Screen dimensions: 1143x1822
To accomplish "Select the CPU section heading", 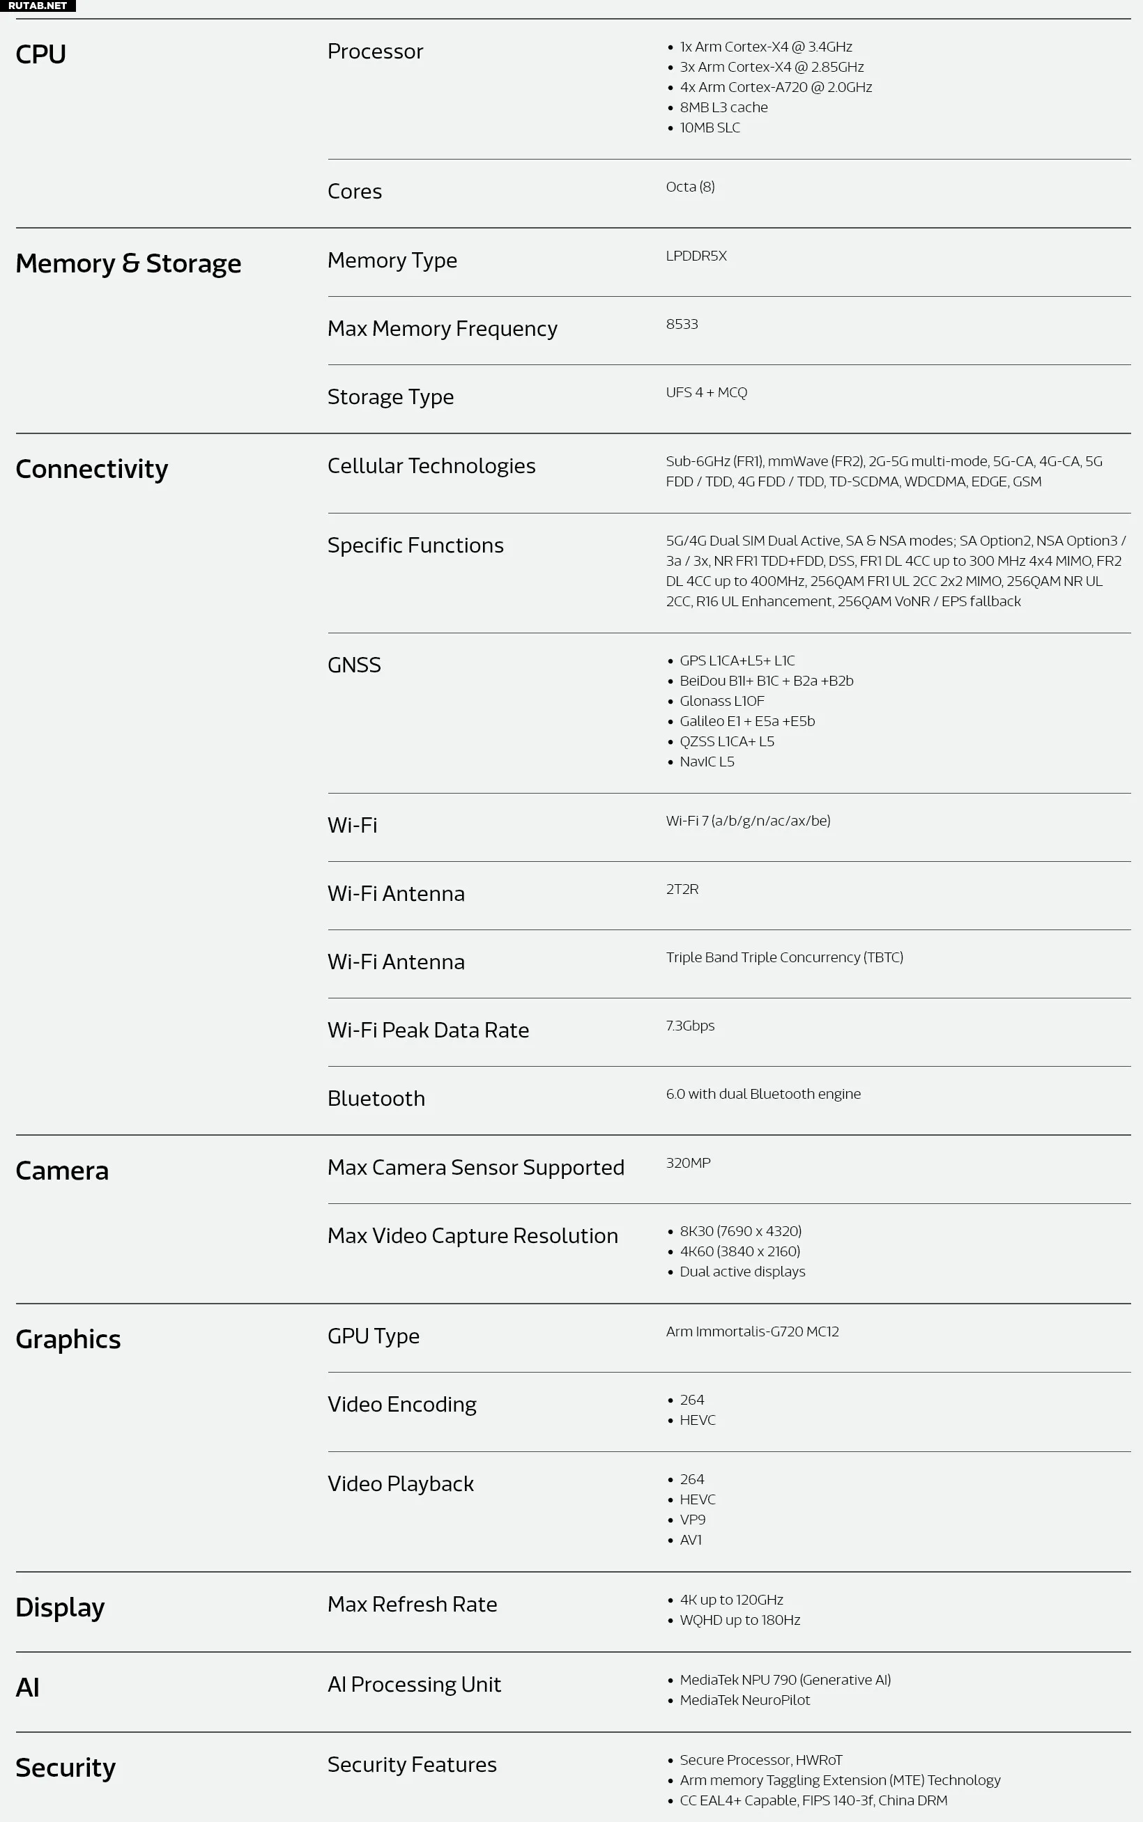I will point(41,54).
